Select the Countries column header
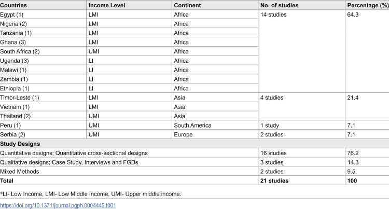The width and height of the screenshot is (389, 209). tap(13, 5)
